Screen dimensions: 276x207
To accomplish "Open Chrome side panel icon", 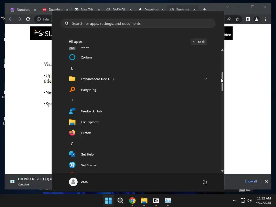I will point(248,19).
